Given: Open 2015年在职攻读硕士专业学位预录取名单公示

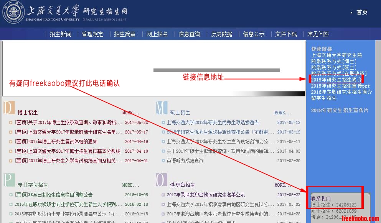Looking at the screenshot, I should point(68,214).
